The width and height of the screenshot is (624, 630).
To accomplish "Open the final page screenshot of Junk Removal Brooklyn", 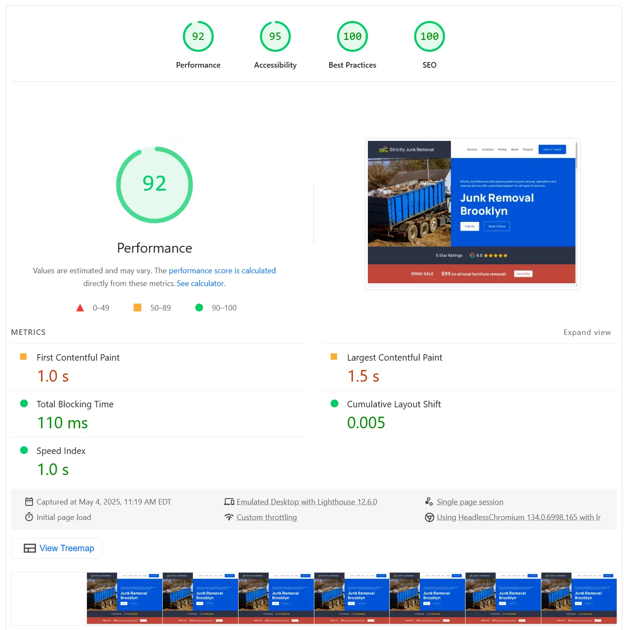I will click(472, 214).
